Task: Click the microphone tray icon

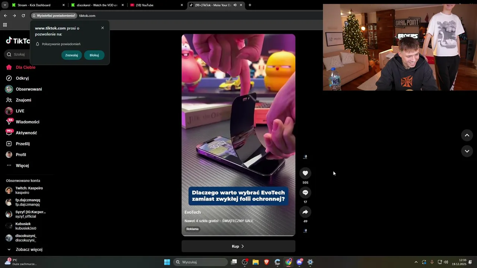Action: (432, 262)
